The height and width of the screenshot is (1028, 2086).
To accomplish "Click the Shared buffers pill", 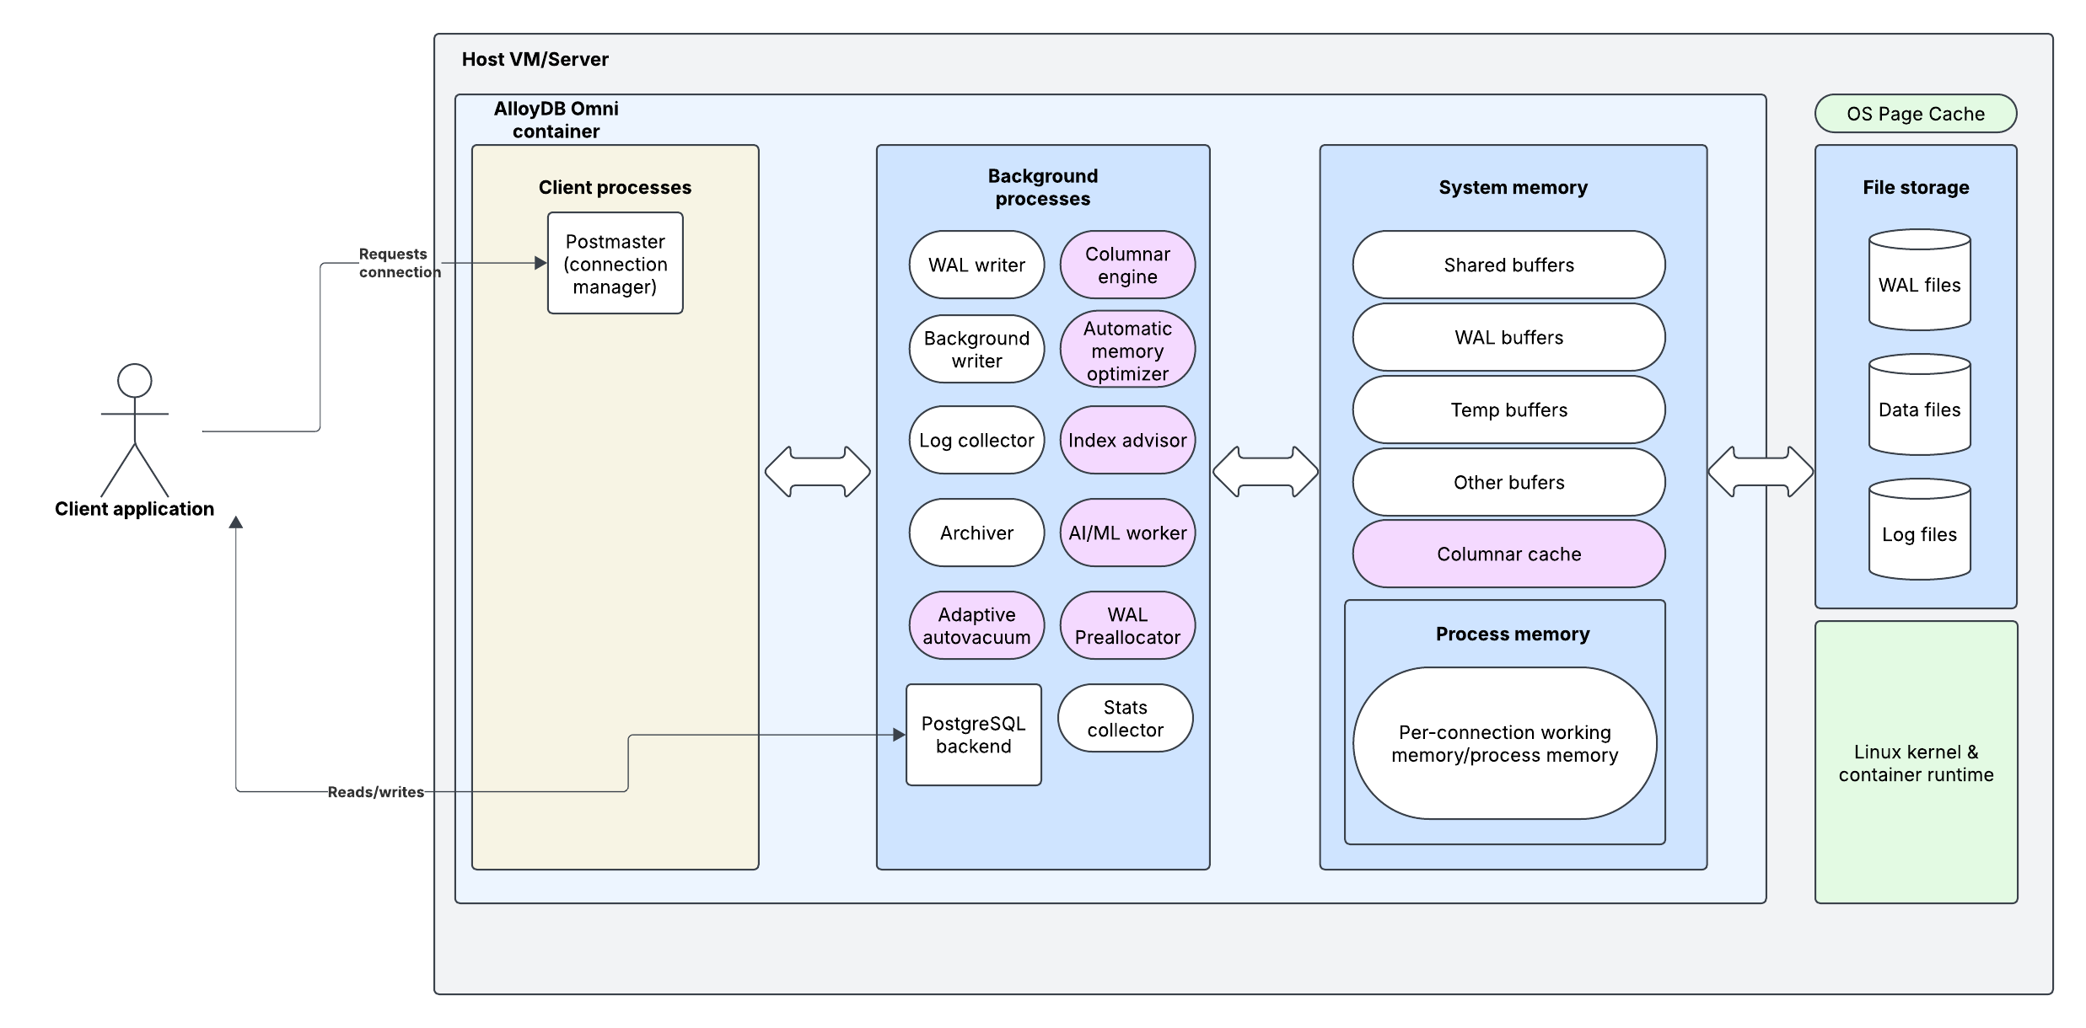I will click(x=1508, y=265).
